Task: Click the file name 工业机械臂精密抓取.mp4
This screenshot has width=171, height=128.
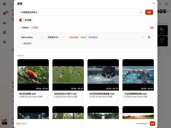Action: point(136,94)
